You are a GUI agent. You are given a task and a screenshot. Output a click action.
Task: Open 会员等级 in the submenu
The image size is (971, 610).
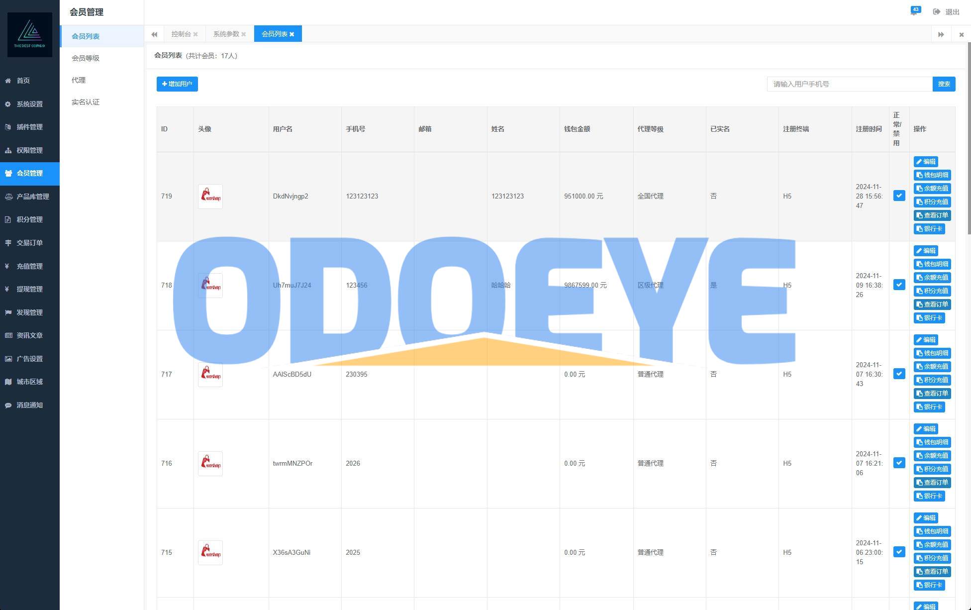pos(102,58)
